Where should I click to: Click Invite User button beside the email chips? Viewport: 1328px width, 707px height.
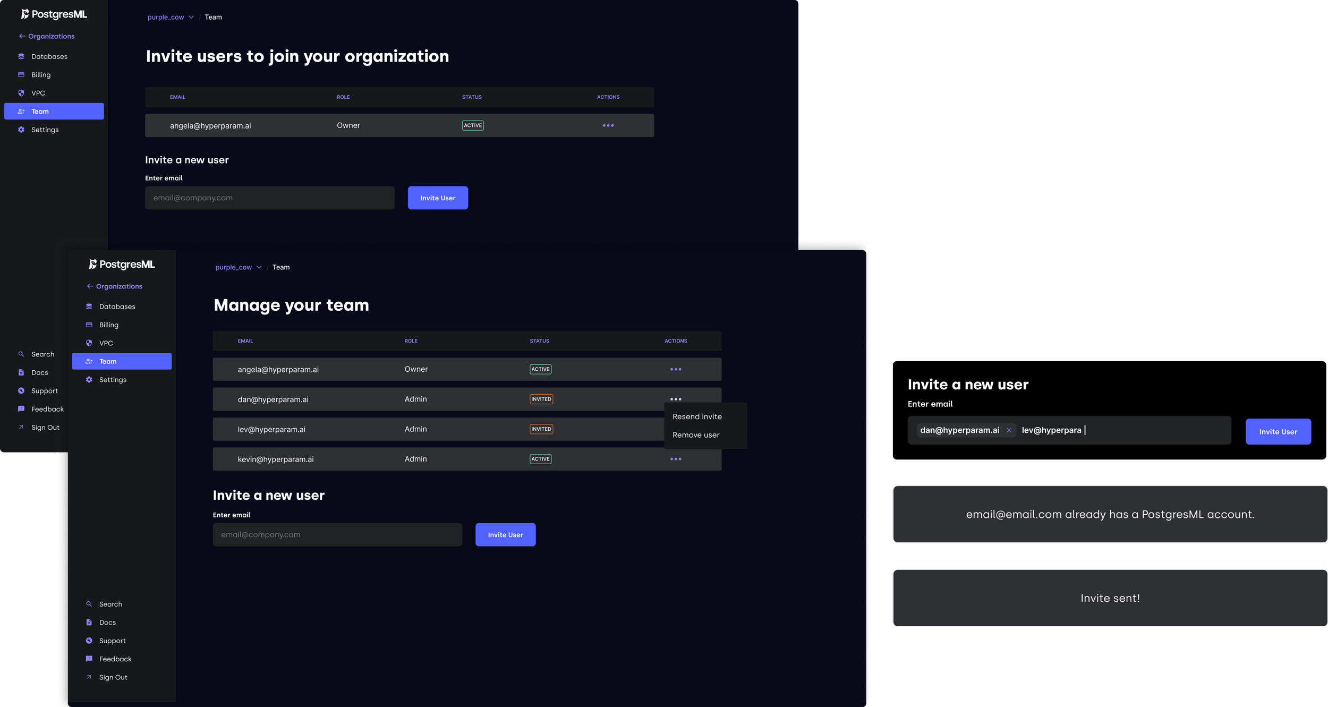[1278, 431]
